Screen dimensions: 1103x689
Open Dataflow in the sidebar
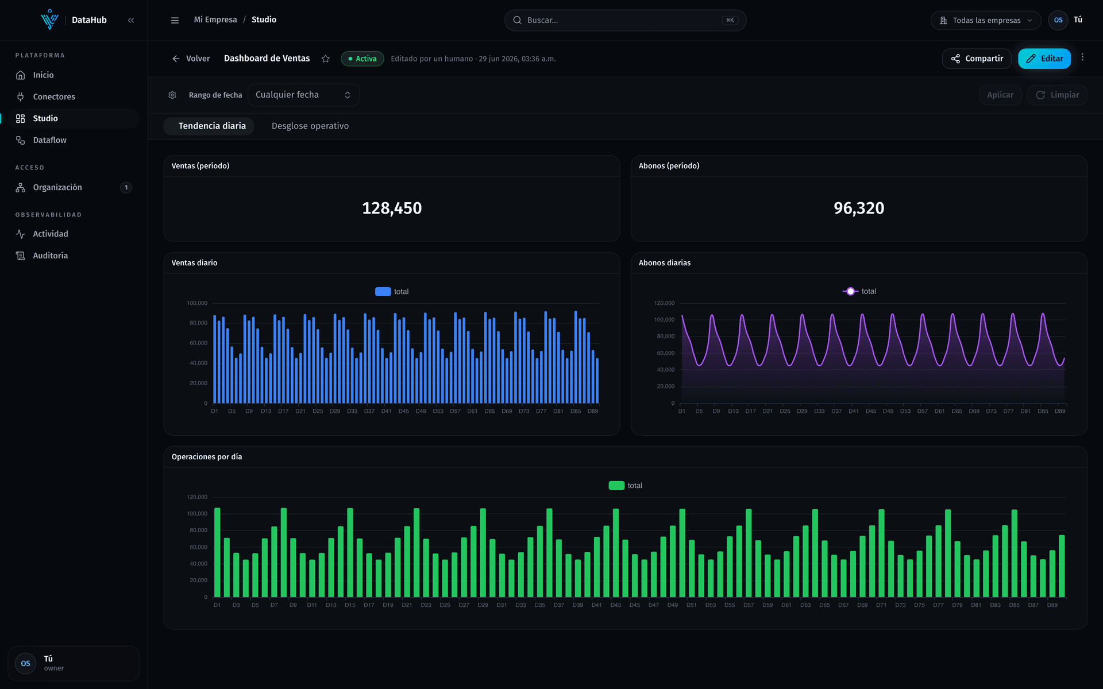point(74,140)
